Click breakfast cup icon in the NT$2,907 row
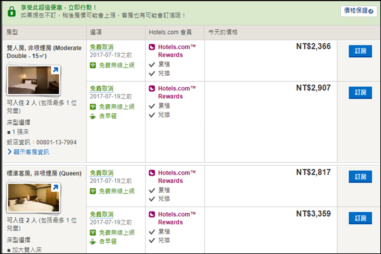The width and height of the screenshot is (381, 254). click(x=92, y=116)
